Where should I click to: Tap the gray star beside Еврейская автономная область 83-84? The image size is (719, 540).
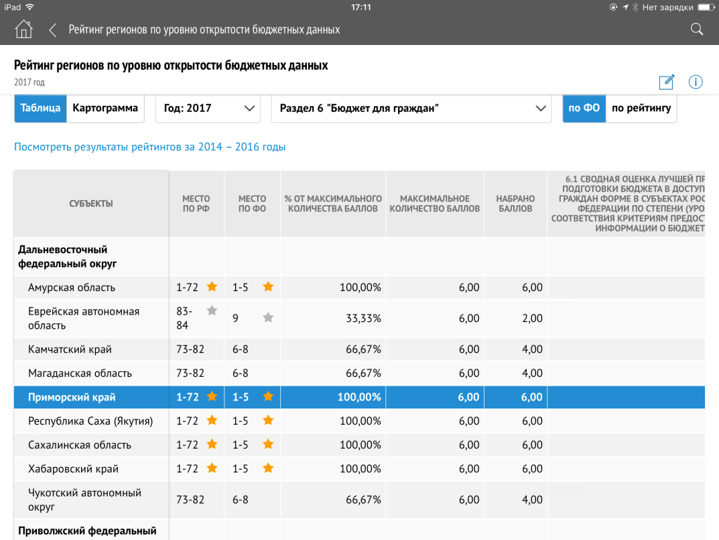[212, 311]
